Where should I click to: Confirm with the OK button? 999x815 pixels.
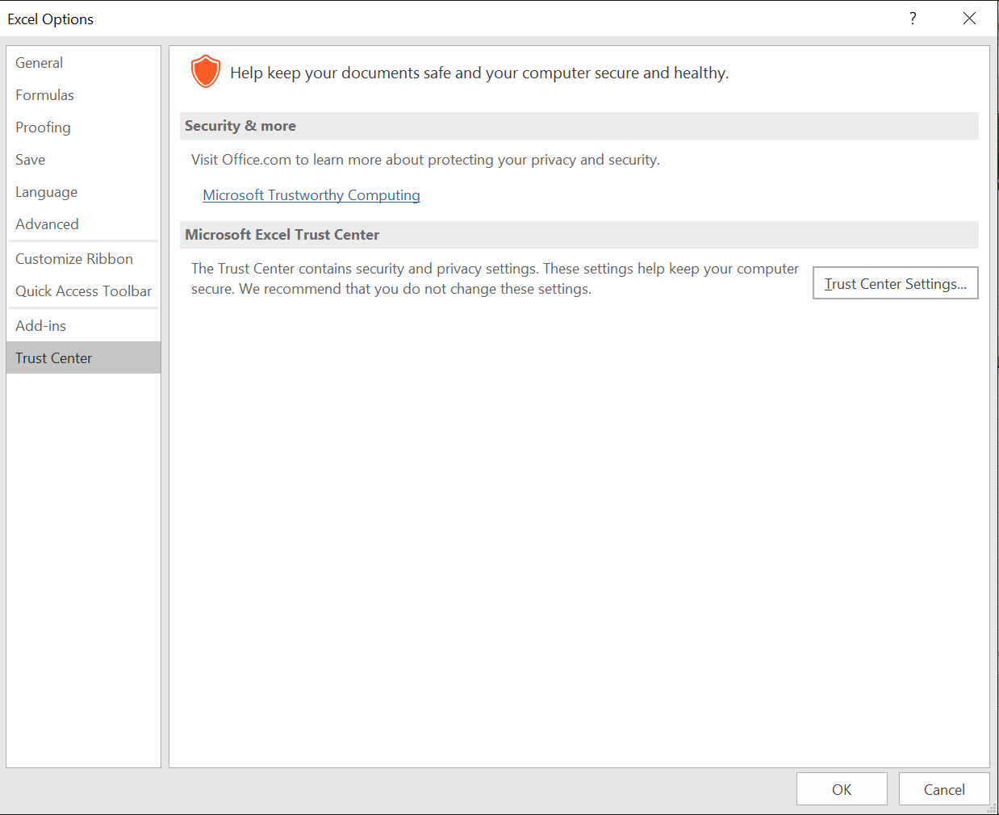tap(842, 789)
